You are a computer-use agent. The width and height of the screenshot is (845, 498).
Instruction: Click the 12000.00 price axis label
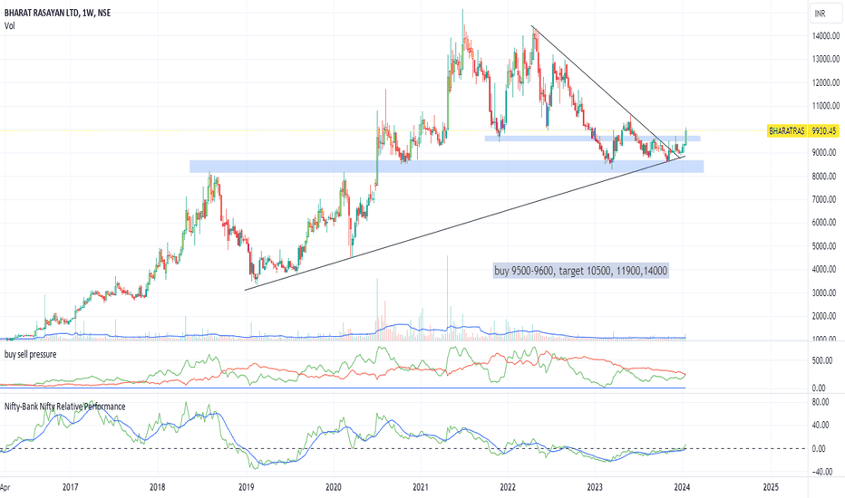(x=825, y=82)
